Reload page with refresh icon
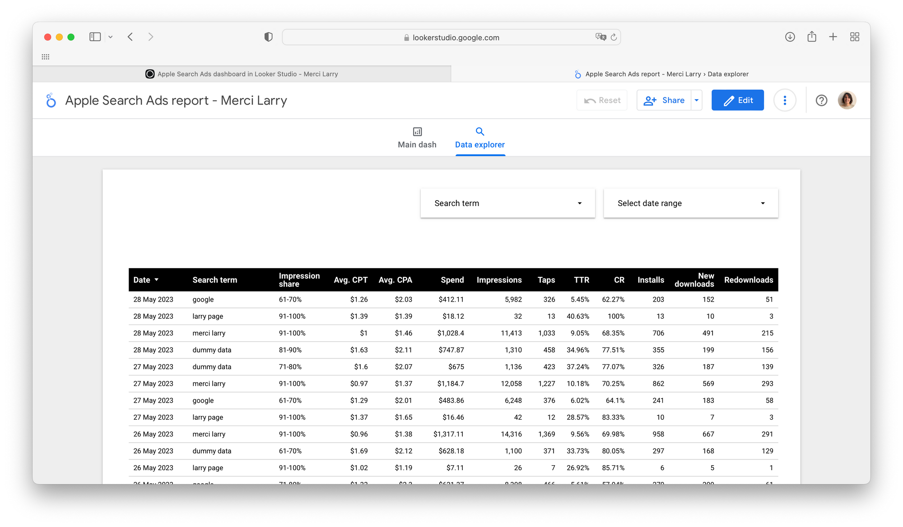 614,37
